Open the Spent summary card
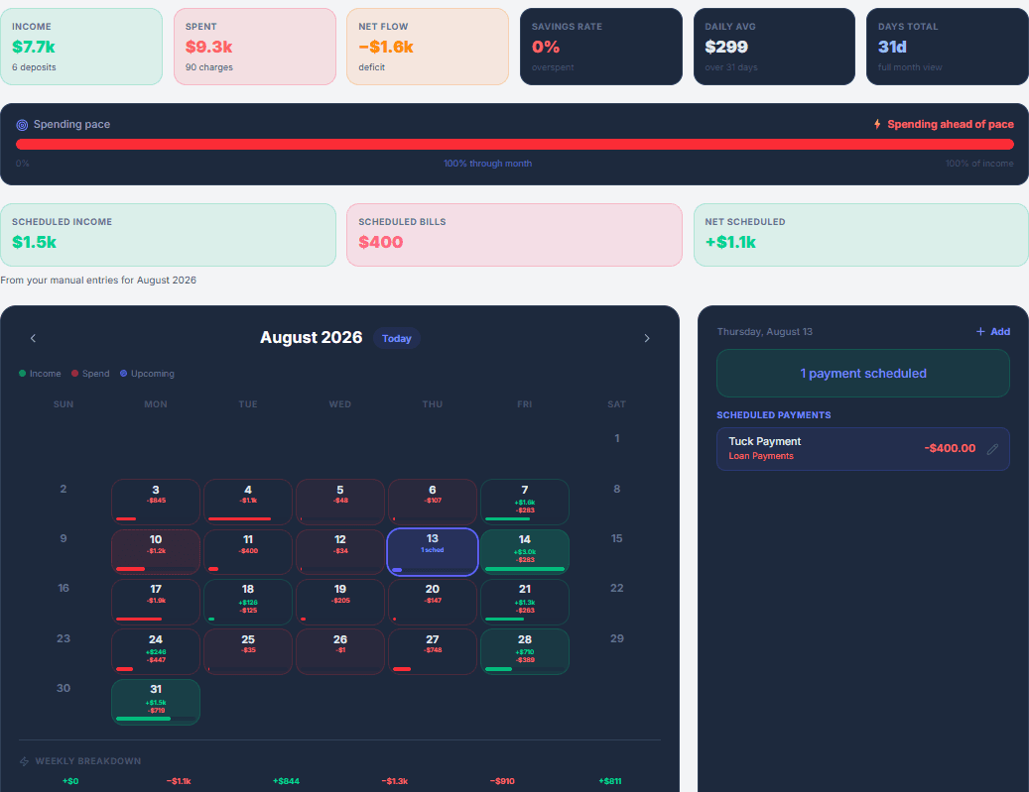The image size is (1029, 792). (x=255, y=47)
